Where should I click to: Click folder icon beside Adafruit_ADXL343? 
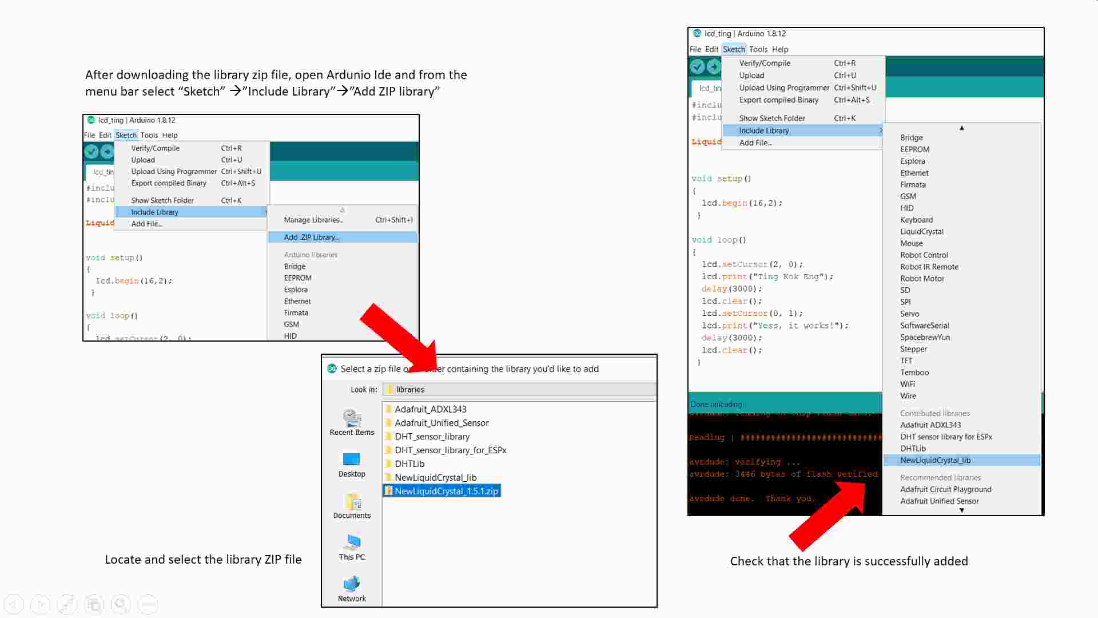pos(388,409)
